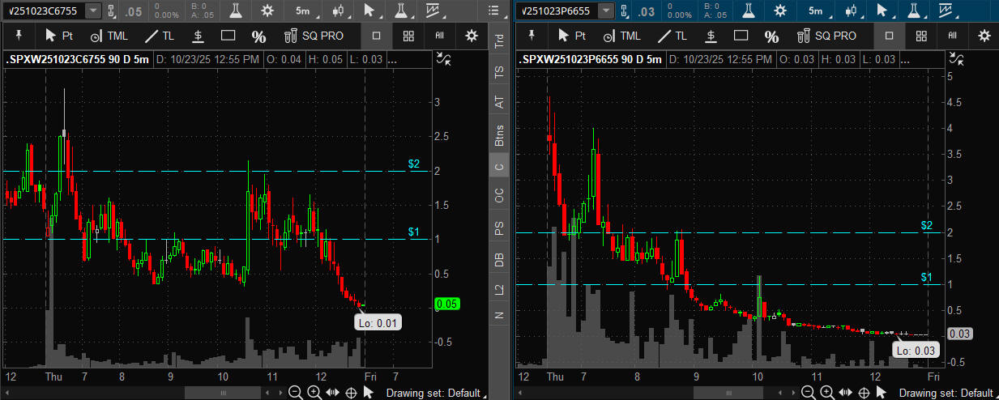999x400 pixels.
Task: Open the 5m timeframe dropdown in right chart
Action: [x=816, y=11]
